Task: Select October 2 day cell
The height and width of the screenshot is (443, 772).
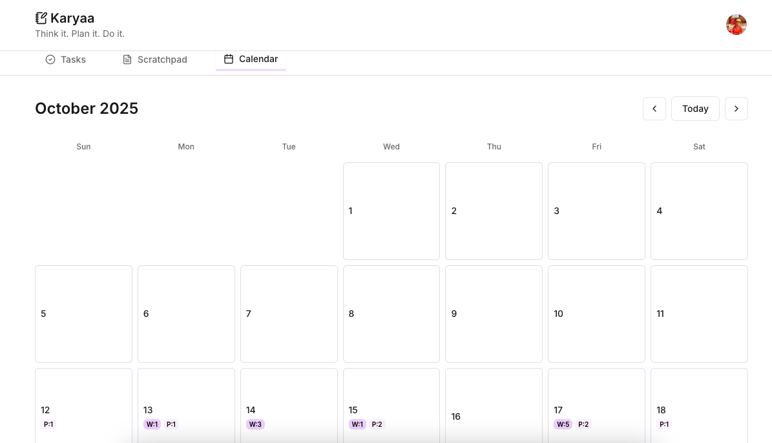Action: click(x=494, y=211)
